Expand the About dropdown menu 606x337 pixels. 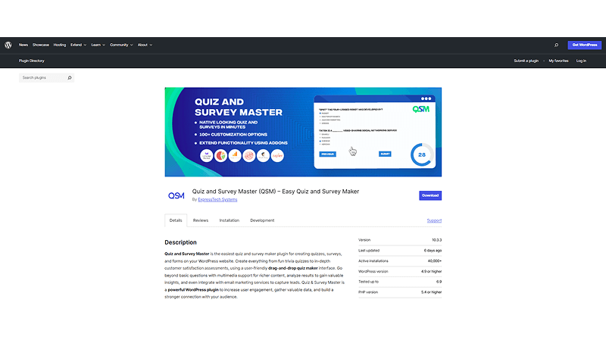pos(145,45)
